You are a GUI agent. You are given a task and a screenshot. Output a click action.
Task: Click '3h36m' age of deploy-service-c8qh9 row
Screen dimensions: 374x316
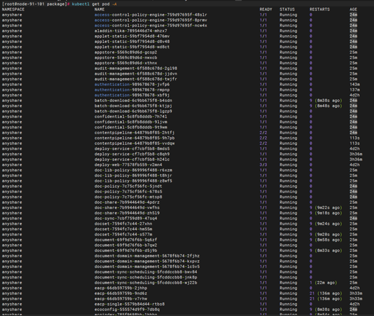pos(356,154)
